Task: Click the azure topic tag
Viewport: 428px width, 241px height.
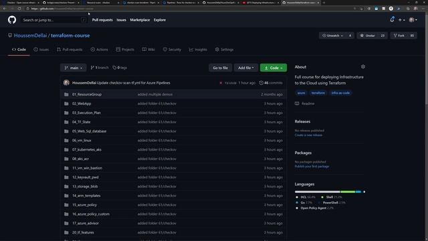Action: pos(301,93)
